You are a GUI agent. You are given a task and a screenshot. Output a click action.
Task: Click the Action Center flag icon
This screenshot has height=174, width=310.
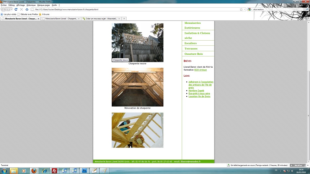click(x=284, y=171)
